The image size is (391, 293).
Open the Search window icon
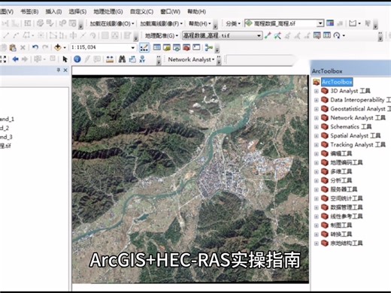pos(177,47)
